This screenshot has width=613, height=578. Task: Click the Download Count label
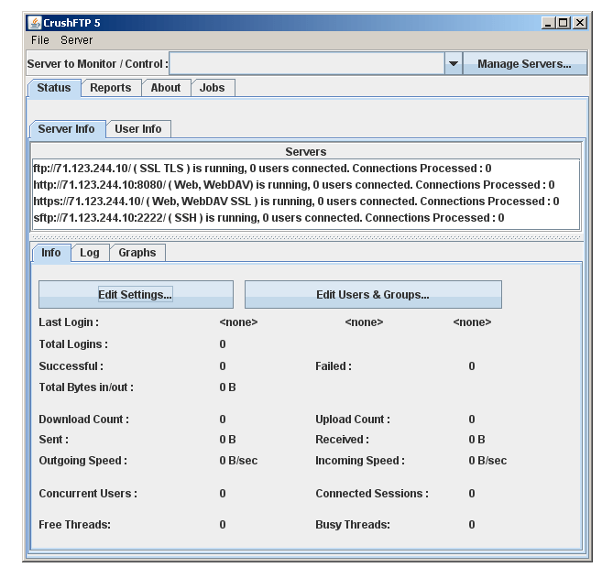[83, 420]
